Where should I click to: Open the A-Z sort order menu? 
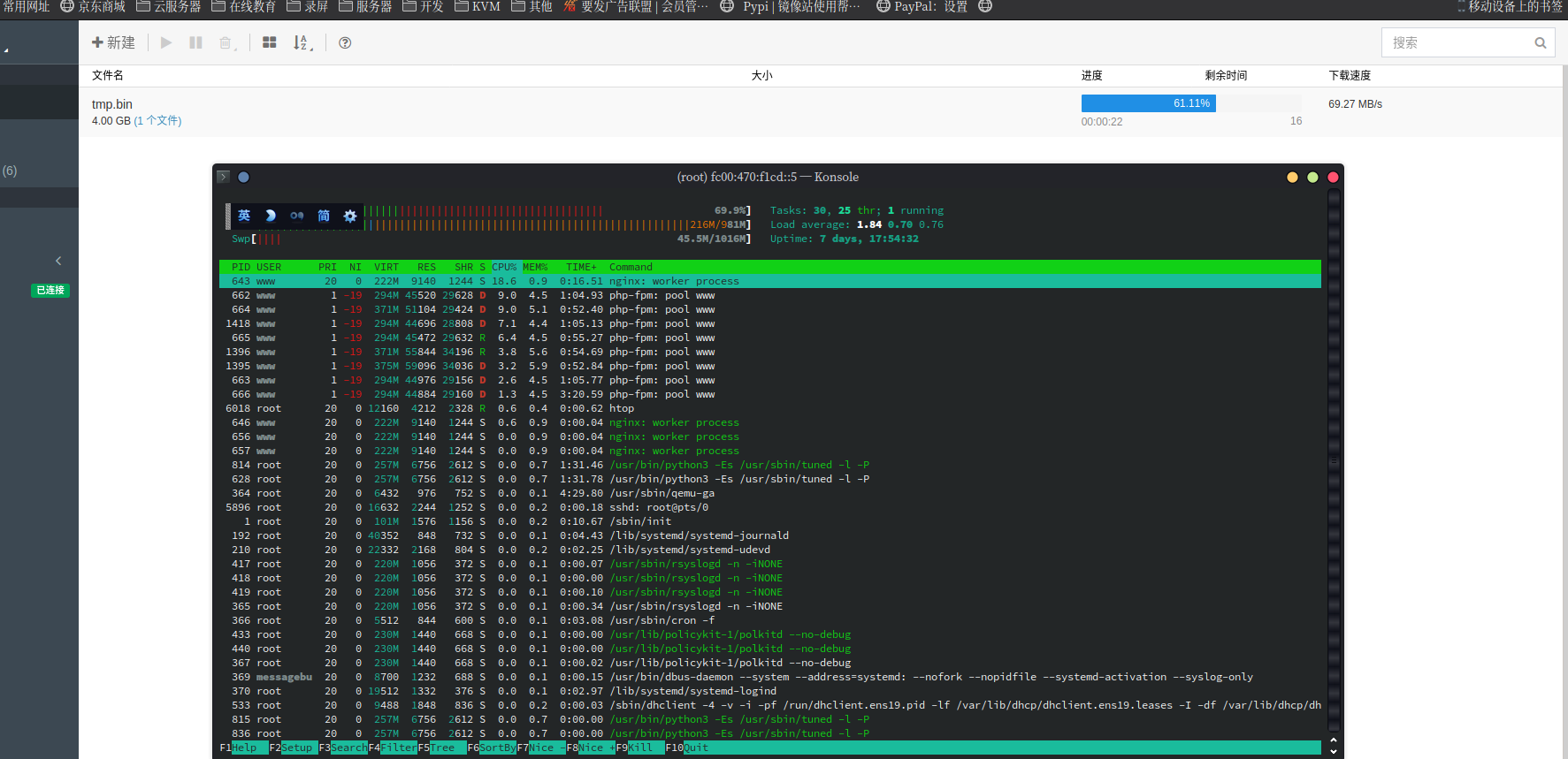tap(302, 42)
